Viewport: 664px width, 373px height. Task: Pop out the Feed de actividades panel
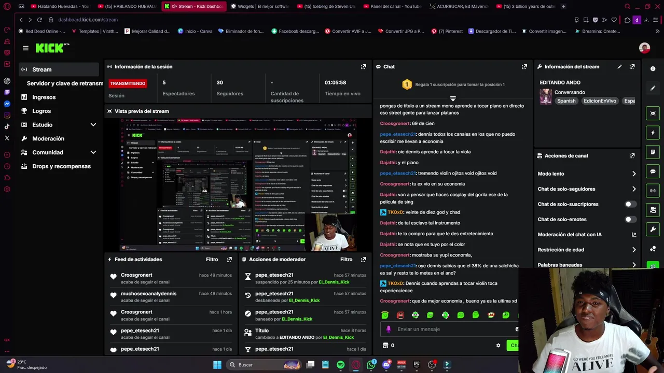(x=229, y=260)
